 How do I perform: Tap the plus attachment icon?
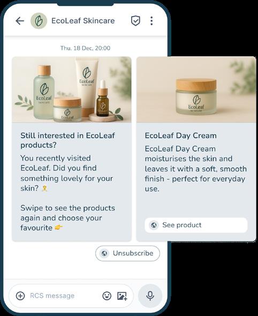[20, 296]
